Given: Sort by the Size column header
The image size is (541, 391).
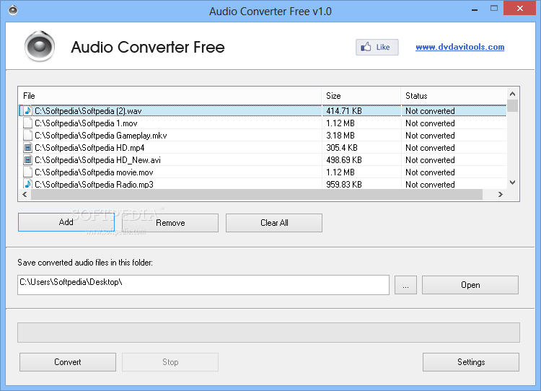Looking at the screenshot, I should pos(361,96).
